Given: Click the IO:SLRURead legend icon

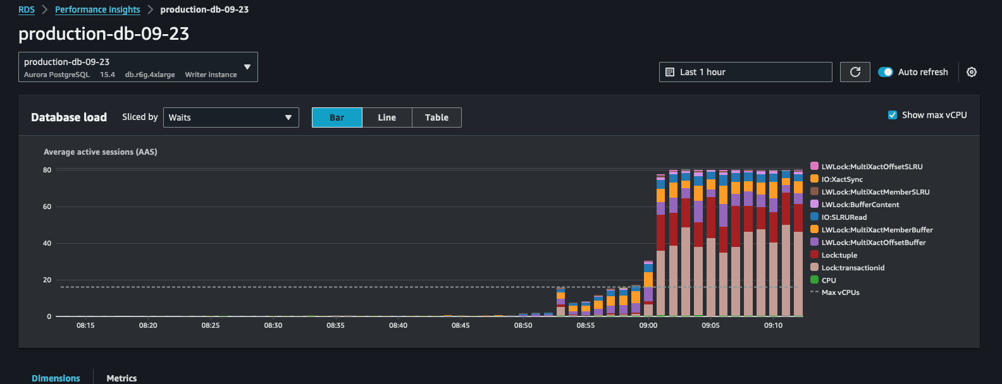Looking at the screenshot, I should click(x=815, y=217).
